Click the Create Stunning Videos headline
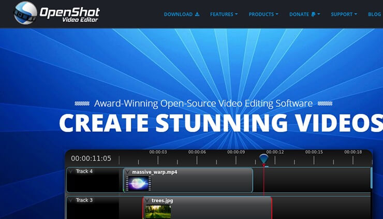Screen dimensions: 383x219 click(221, 123)
